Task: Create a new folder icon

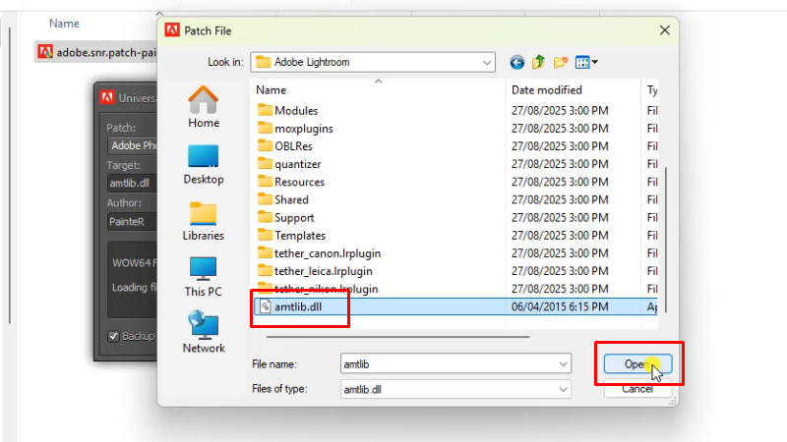Action: pyautogui.click(x=560, y=62)
